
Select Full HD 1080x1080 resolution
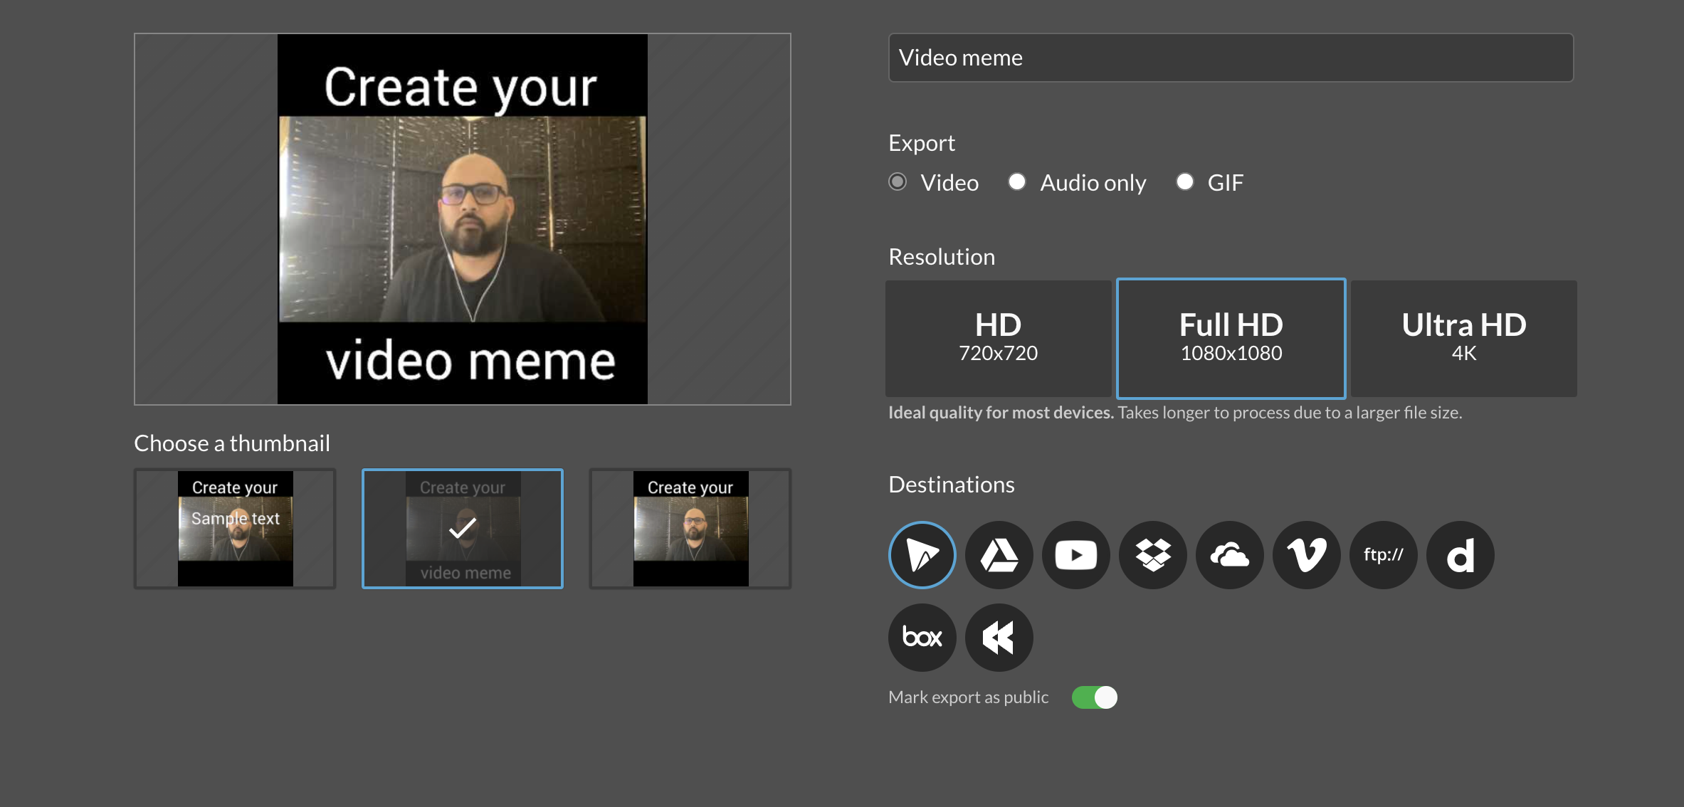[x=1231, y=339]
